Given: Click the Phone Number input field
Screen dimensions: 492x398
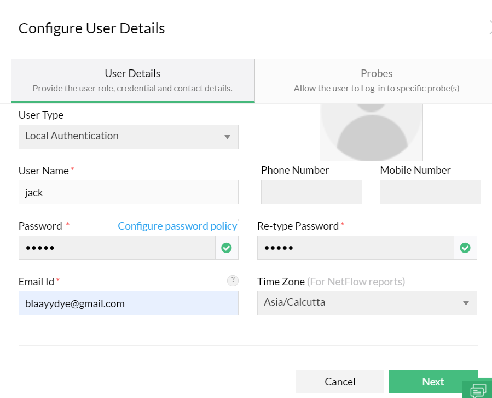Looking at the screenshot, I should click(311, 192).
